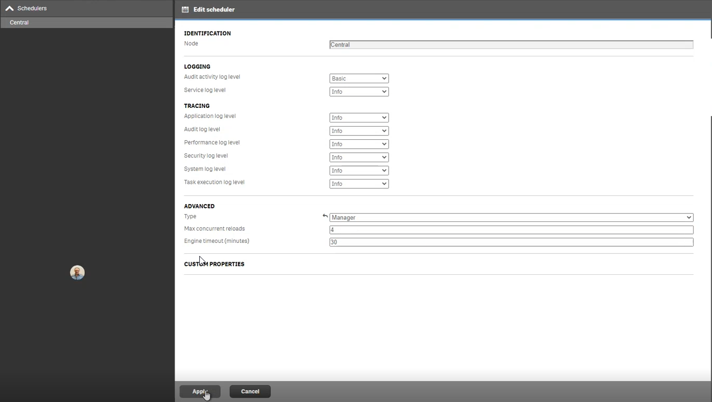The width and height of the screenshot is (712, 402).
Task: Open the Application log level dropdown
Action: tap(359, 118)
